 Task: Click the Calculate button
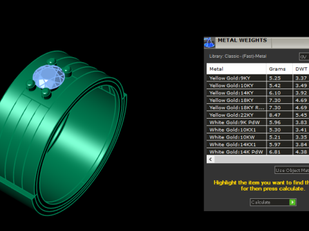[x=273, y=202]
